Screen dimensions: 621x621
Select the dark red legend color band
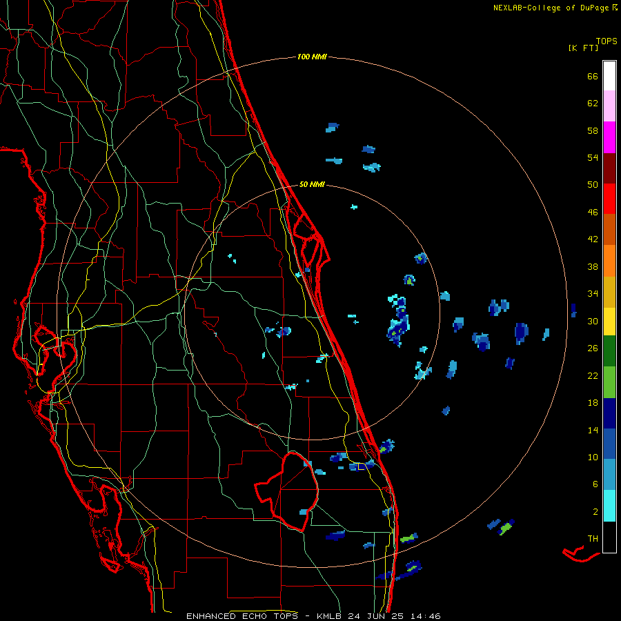(609, 169)
